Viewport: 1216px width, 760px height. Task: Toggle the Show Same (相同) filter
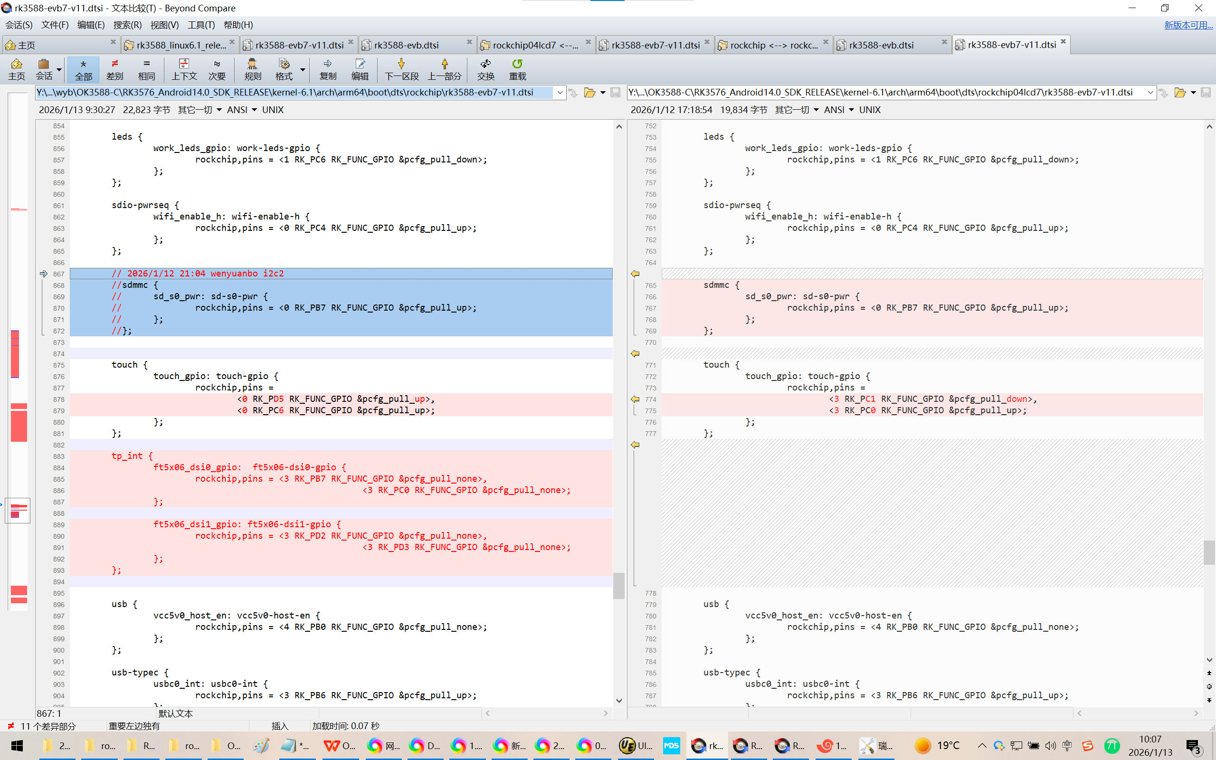(146, 69)
